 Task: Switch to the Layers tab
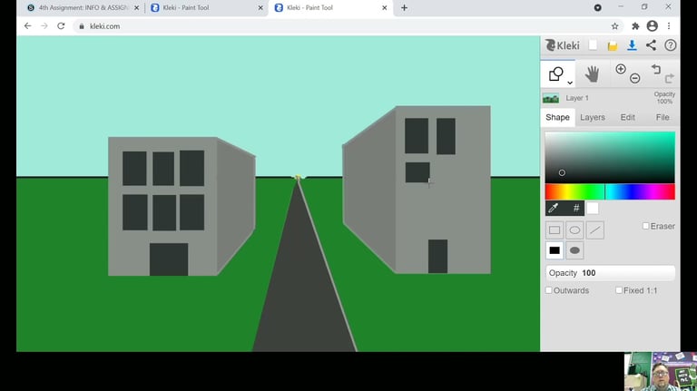593,117
